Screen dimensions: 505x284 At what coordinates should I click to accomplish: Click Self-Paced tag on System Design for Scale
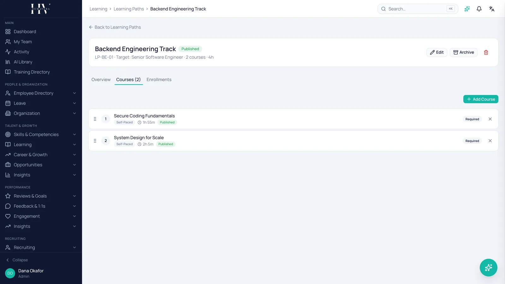[x=125, y=144]
